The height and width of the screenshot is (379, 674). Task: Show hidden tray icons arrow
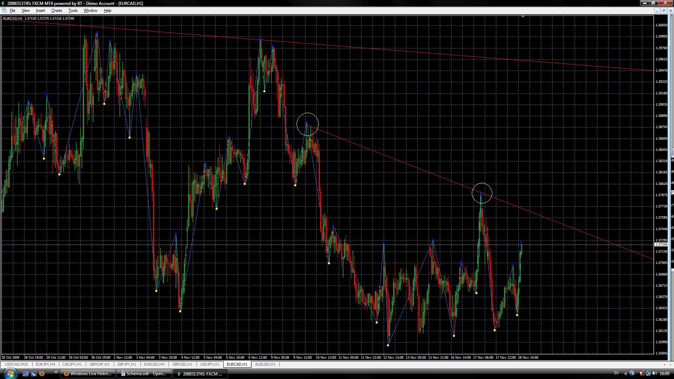click(626, 373)
